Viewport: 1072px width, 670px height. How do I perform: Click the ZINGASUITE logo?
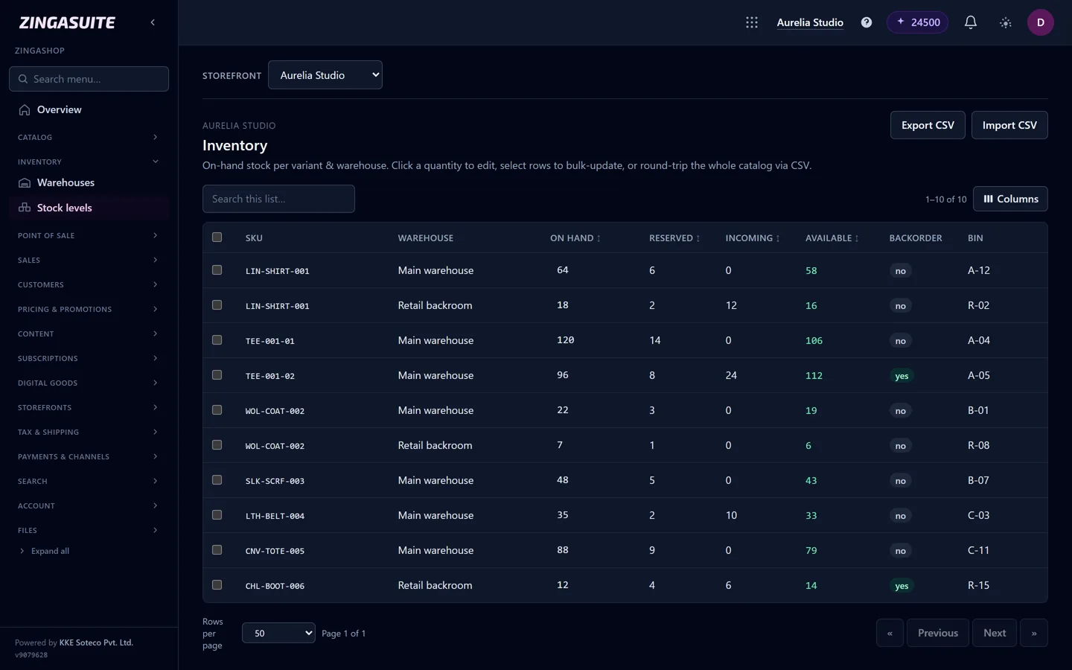point(67,22)
